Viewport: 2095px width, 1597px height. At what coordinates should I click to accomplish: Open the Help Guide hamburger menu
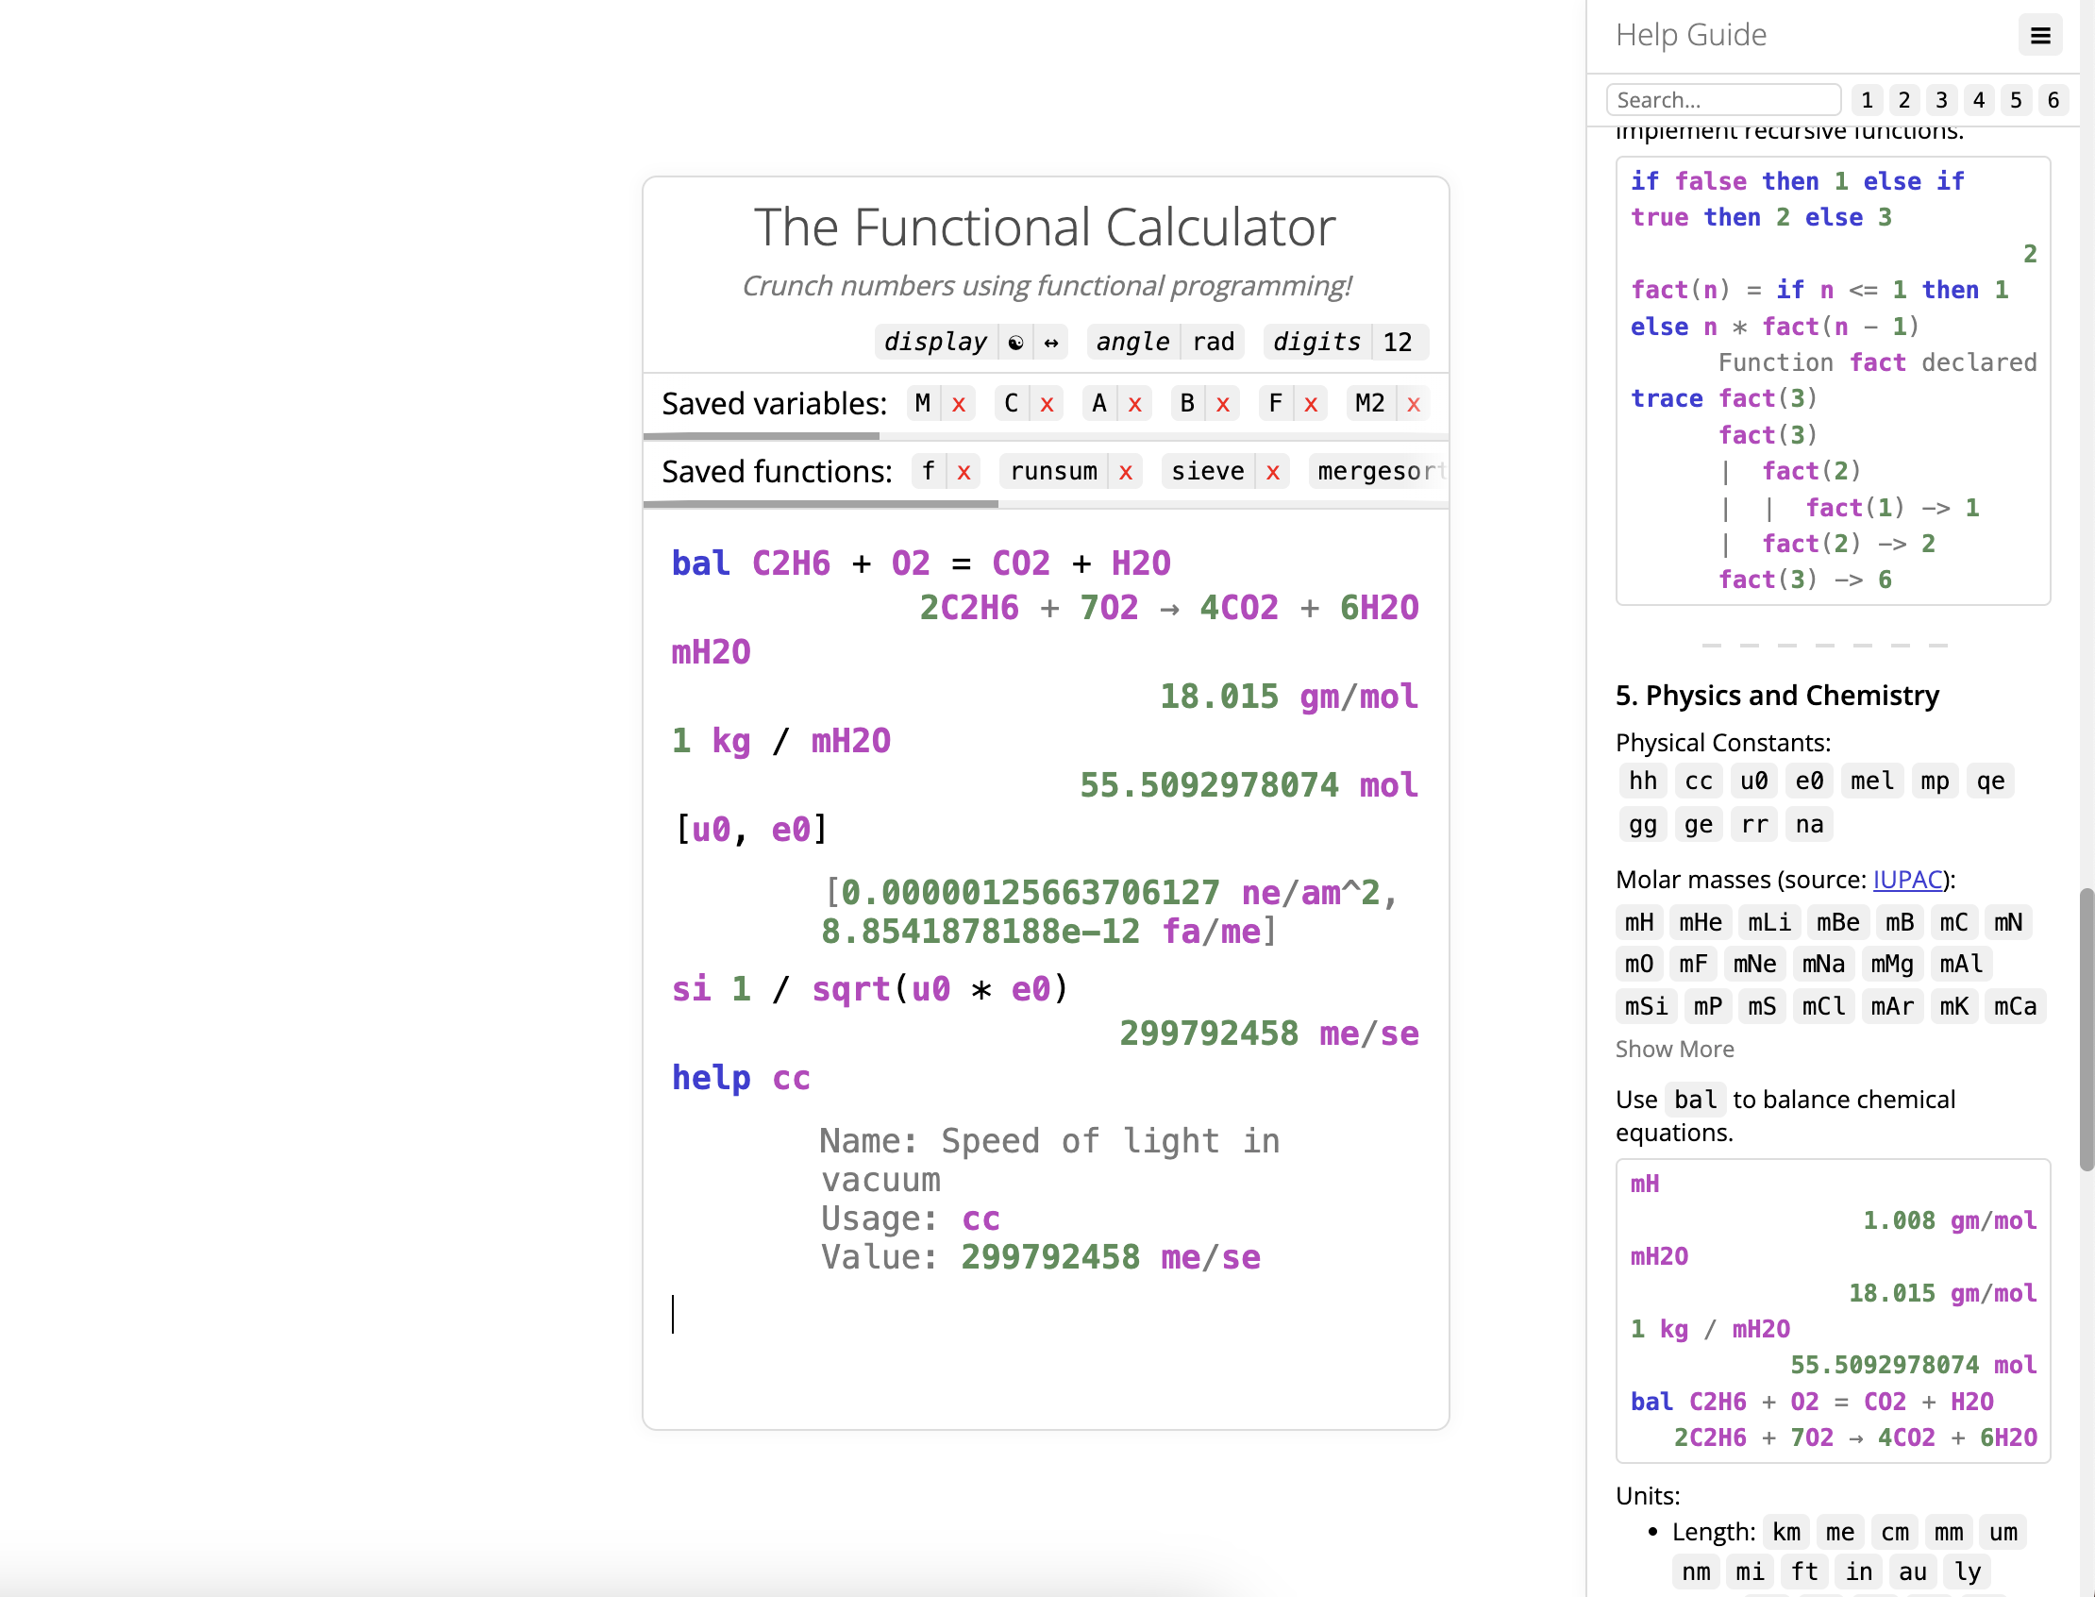pyautogui.click(x=2039, y=36)
